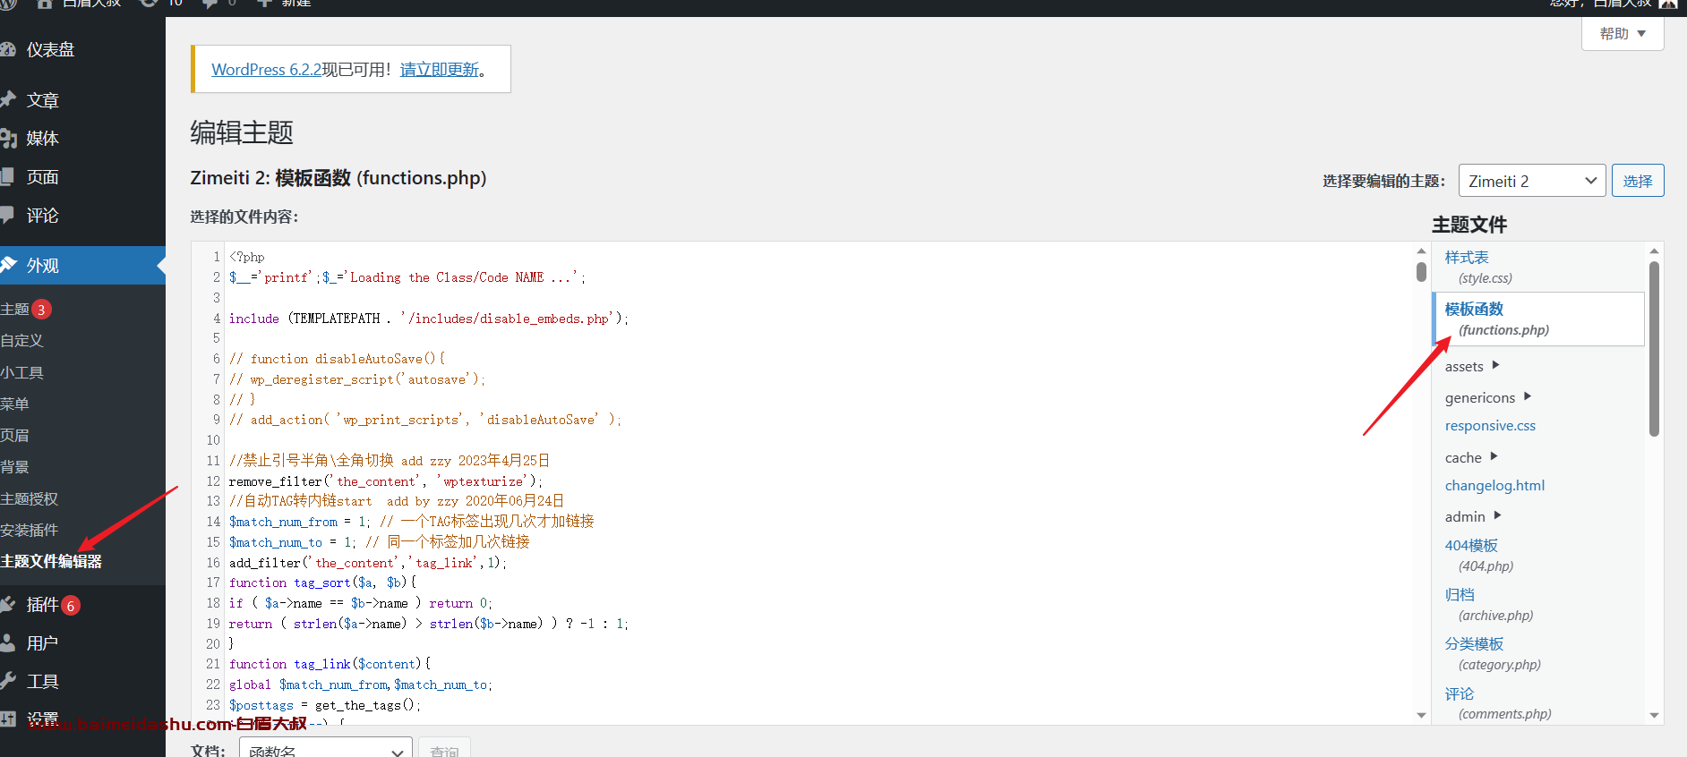This screenshot has height=757, width=1687.
Task: Open 评论 menu in sidebar
Action: click(x=42, y=215)
